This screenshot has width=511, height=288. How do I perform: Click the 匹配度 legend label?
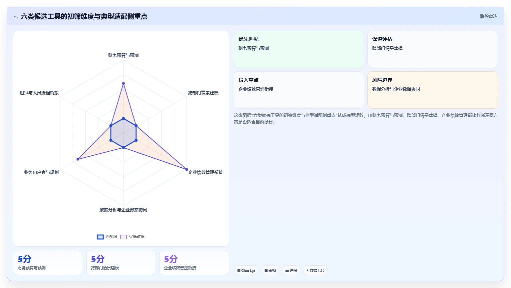[x=111, y=237]
